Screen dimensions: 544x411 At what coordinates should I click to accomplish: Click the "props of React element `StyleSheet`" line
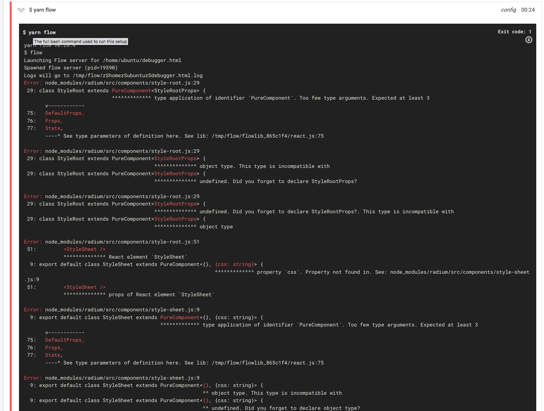tap(139, 295)
